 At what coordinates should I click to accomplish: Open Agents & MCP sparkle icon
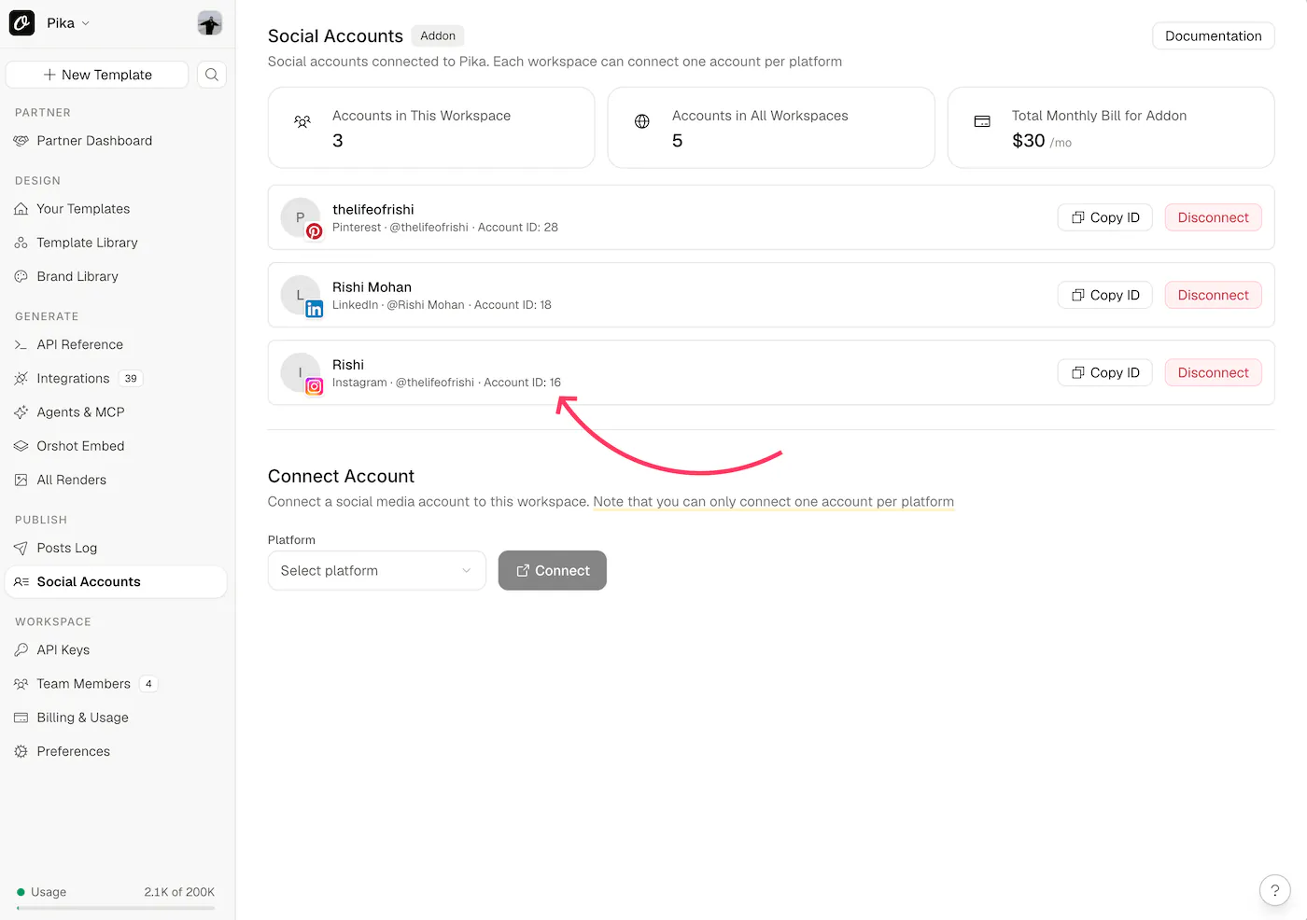pyautogui.click(x=21, y=412)
